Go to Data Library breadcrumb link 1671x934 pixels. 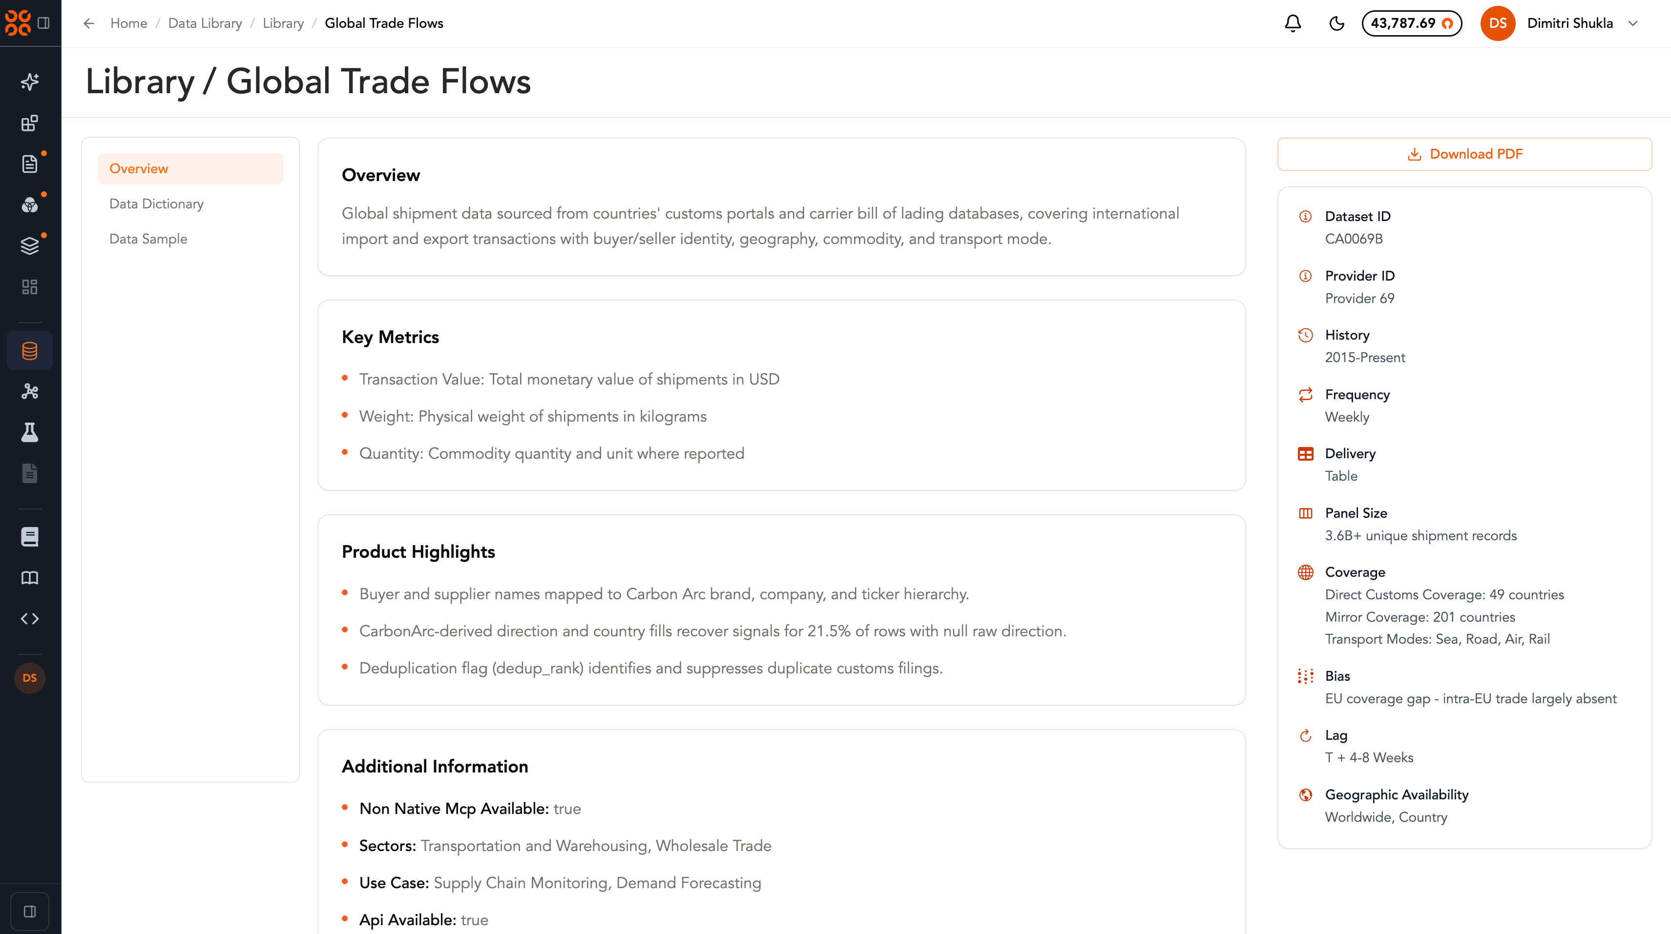tap(205, 23)
